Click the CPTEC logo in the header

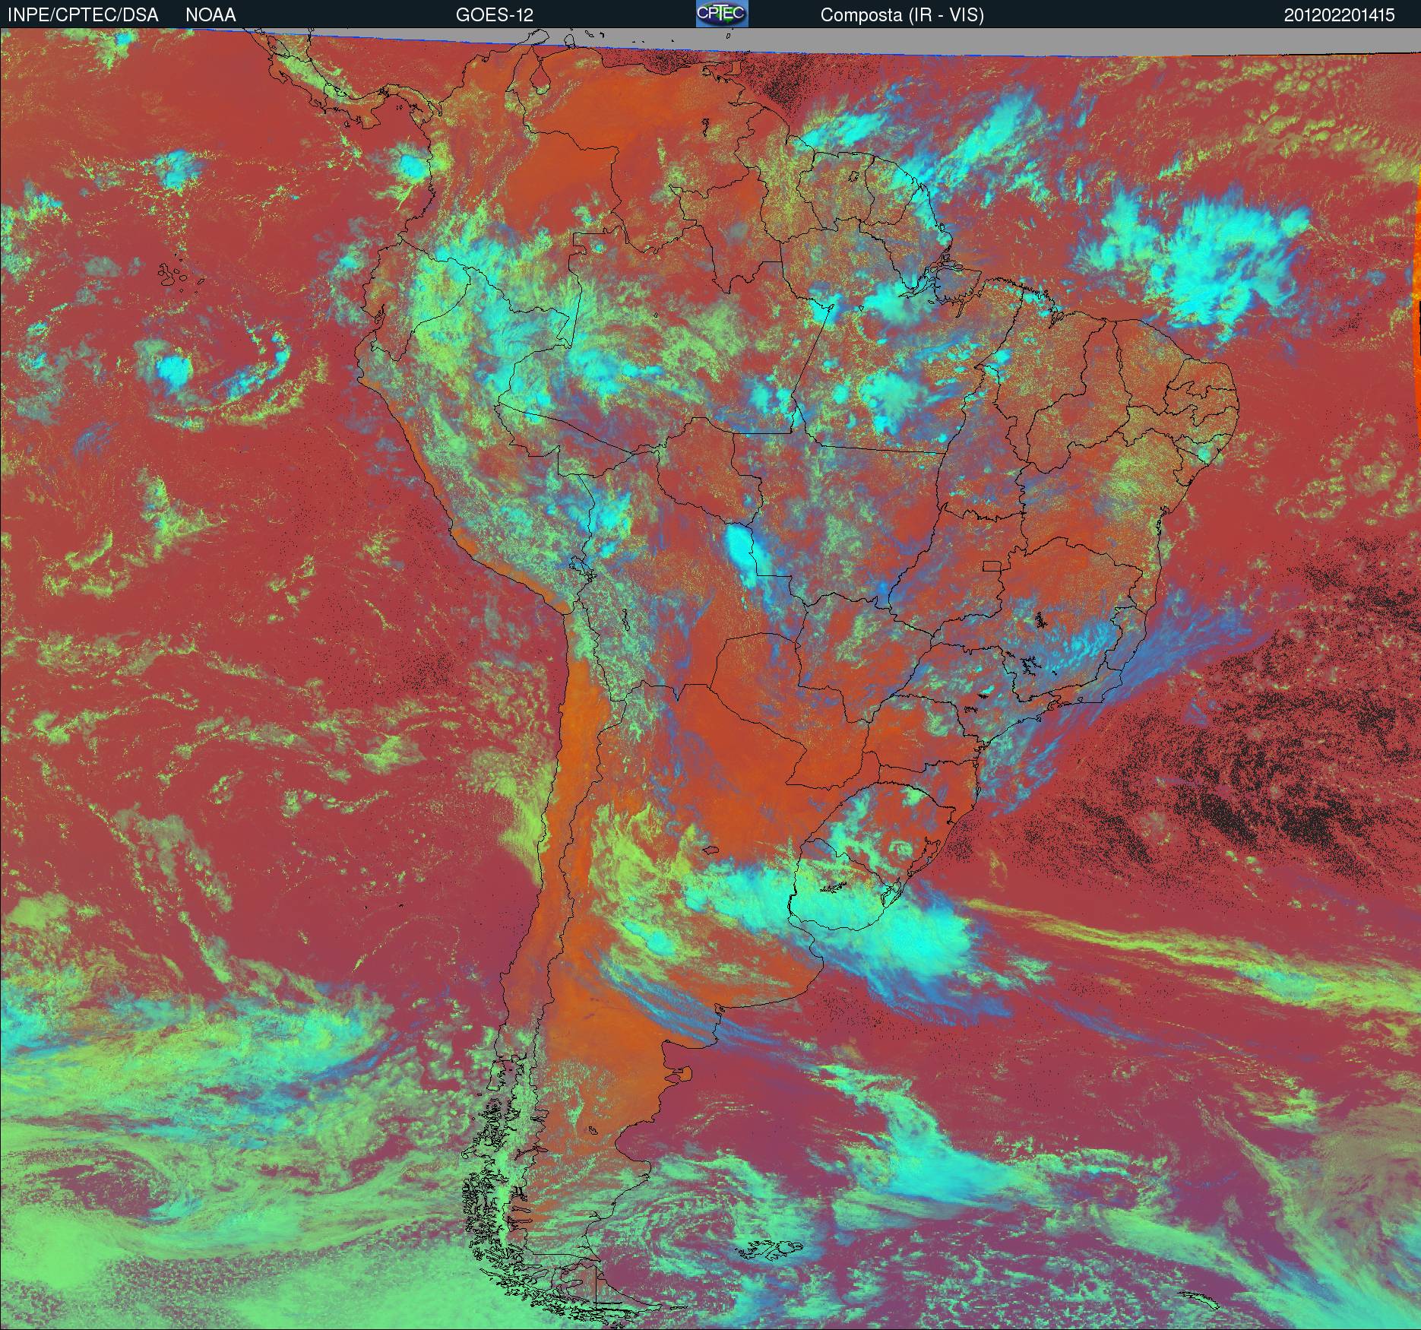pyautogui.click(x=722, y=14)
